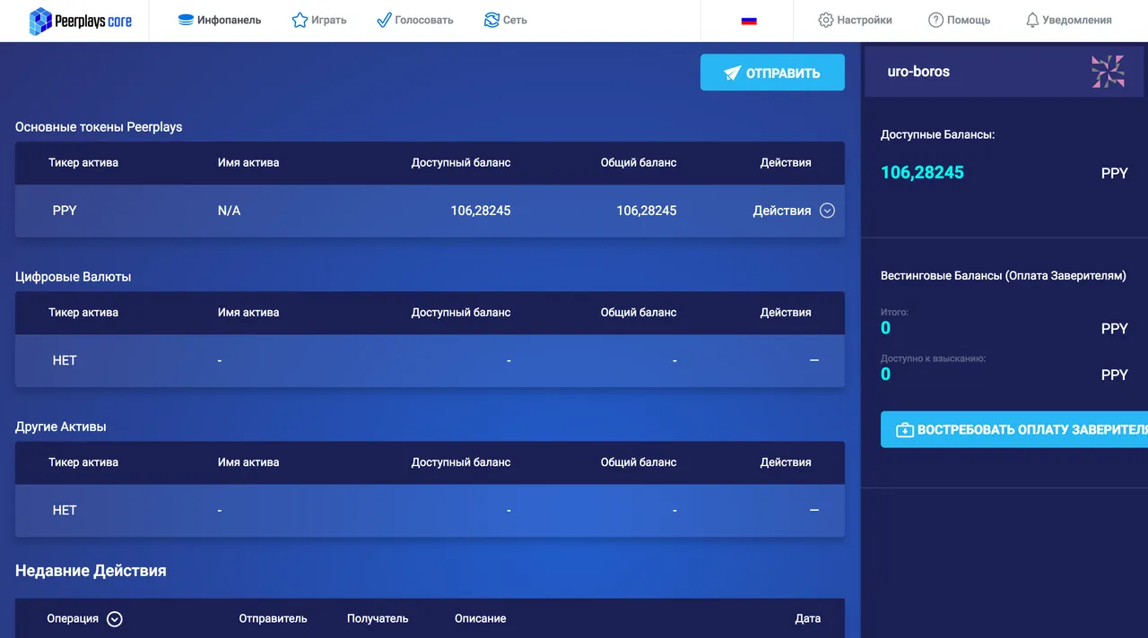
Task: Go to the Голосовать section
Action: (414, 20)
